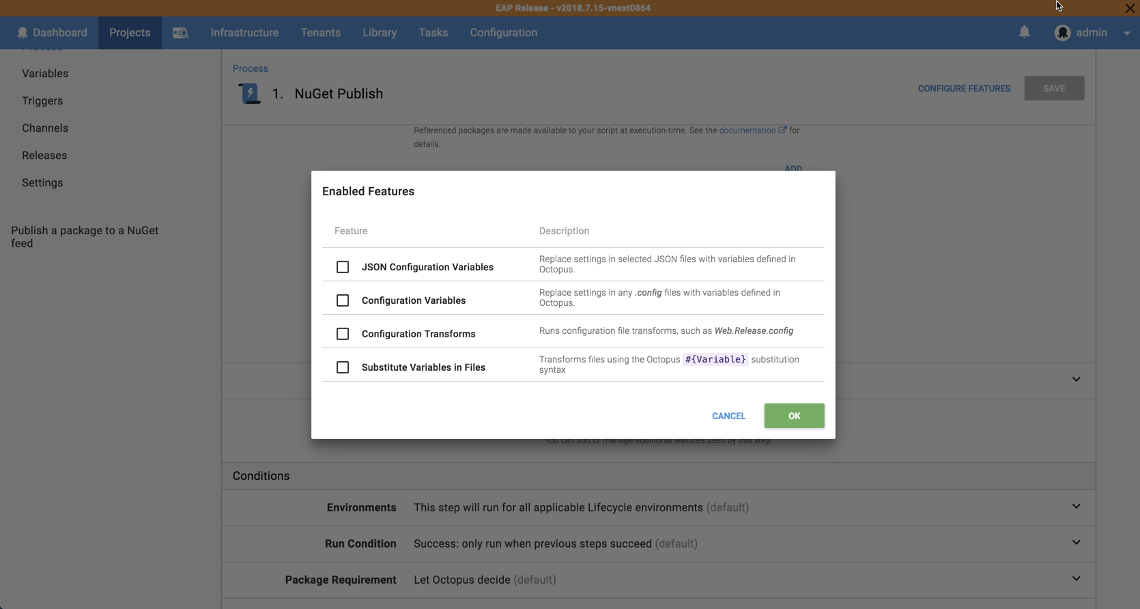Toggle Configuration Transforms checkbox
1140x609 pixels.
[x=343, y=334]
